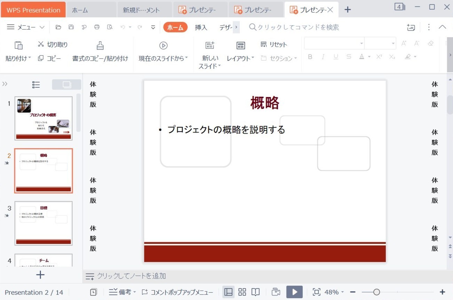The image size is (453, 300).
Task: Open reading view with book icon
Action: pos(256,292)
